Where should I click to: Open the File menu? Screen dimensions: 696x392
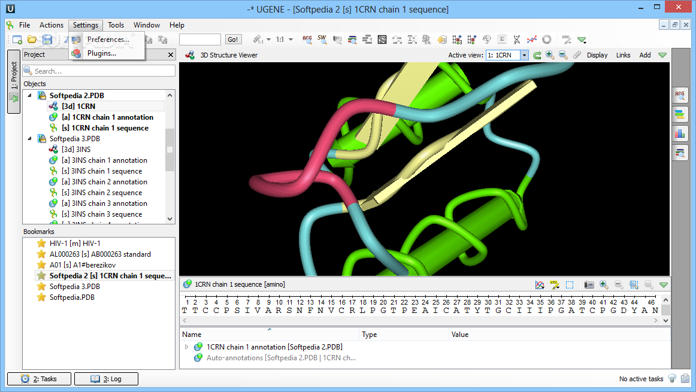(x=25, y=25)
